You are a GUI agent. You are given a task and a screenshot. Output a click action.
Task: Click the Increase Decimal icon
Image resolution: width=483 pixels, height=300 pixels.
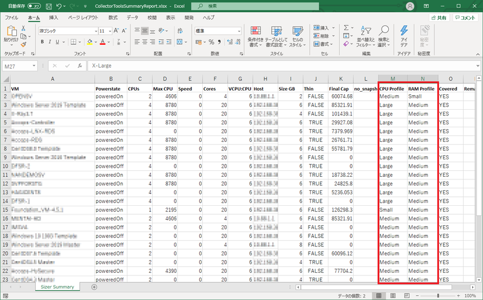point(230,42)
